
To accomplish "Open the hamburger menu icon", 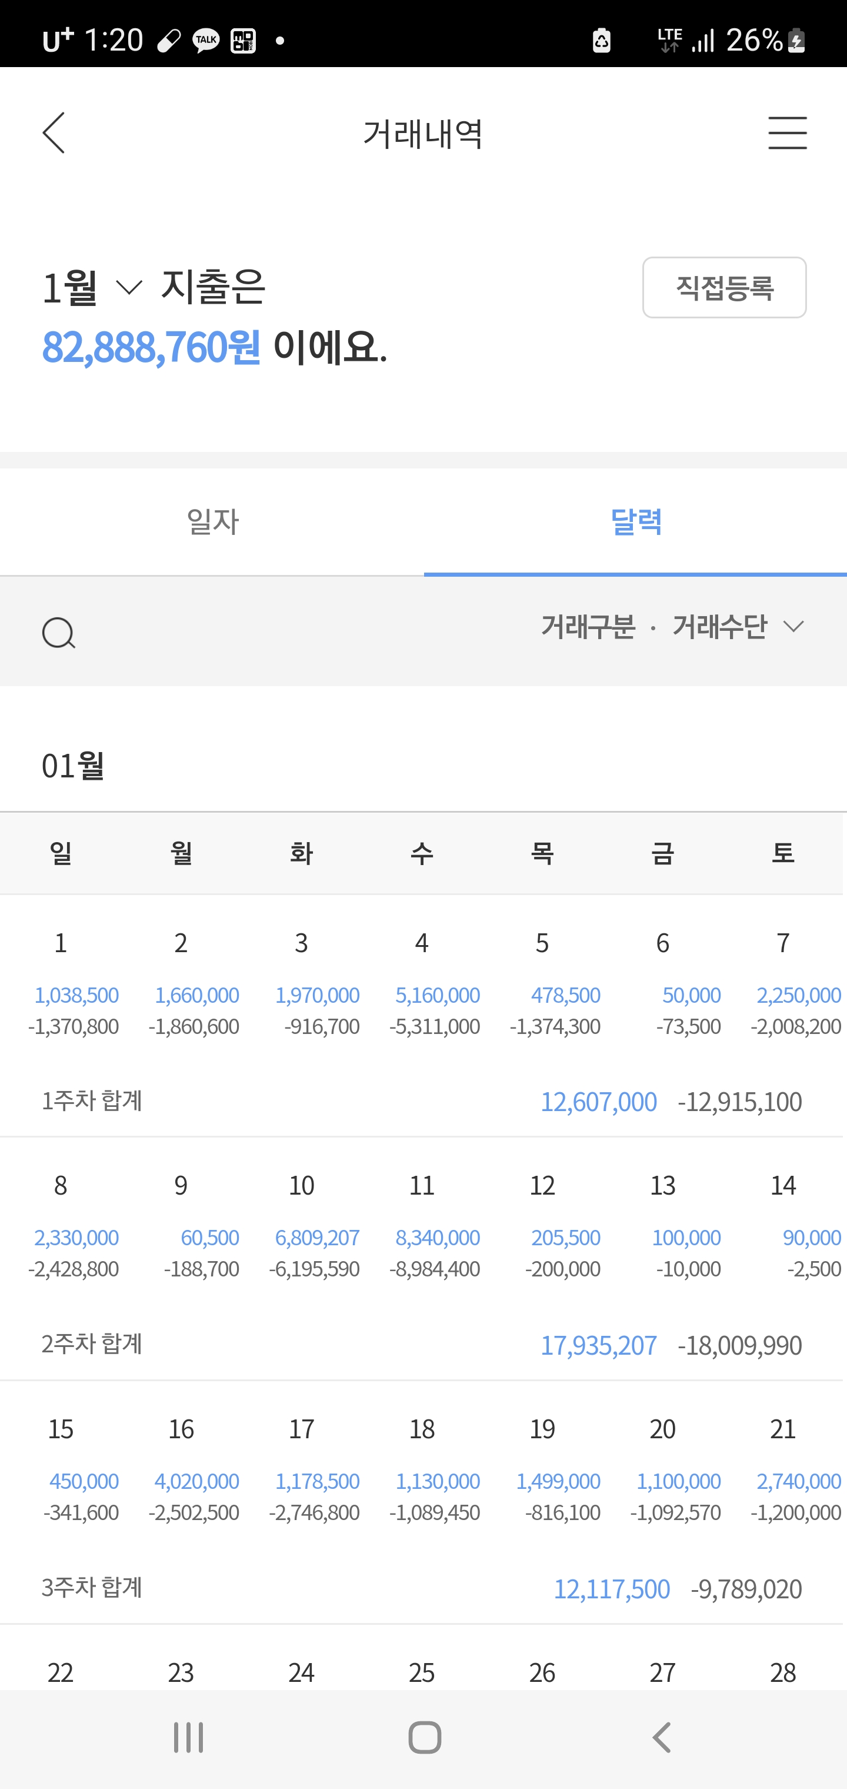I will pos(787,132).
